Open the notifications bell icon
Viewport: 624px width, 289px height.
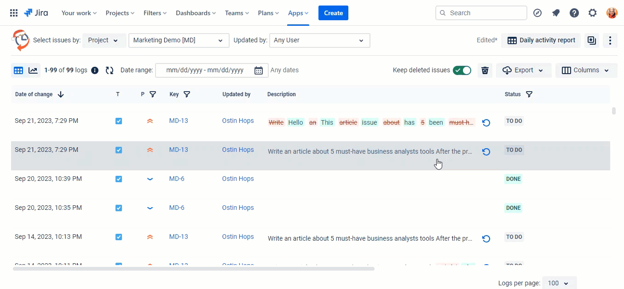556,13
